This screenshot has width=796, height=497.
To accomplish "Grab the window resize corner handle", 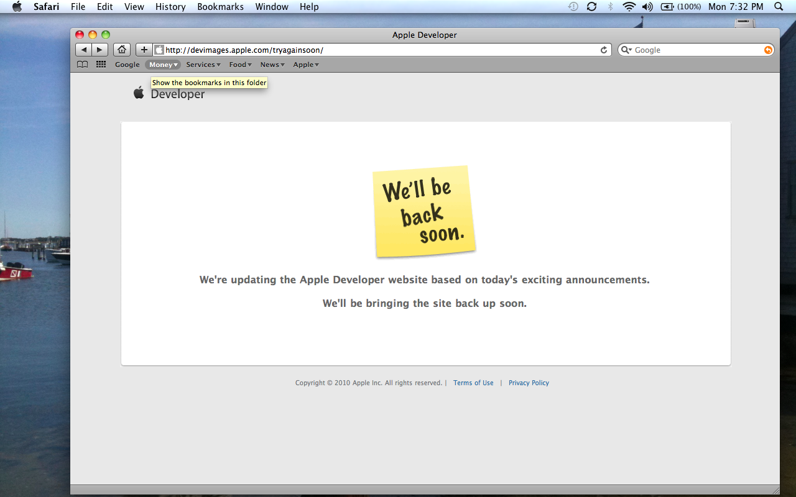I will [775, 490].
